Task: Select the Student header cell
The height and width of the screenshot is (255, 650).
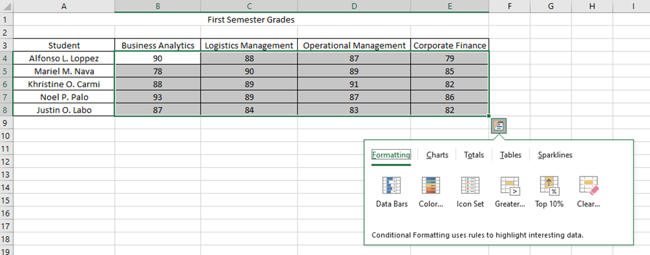Action: point(64,45)
